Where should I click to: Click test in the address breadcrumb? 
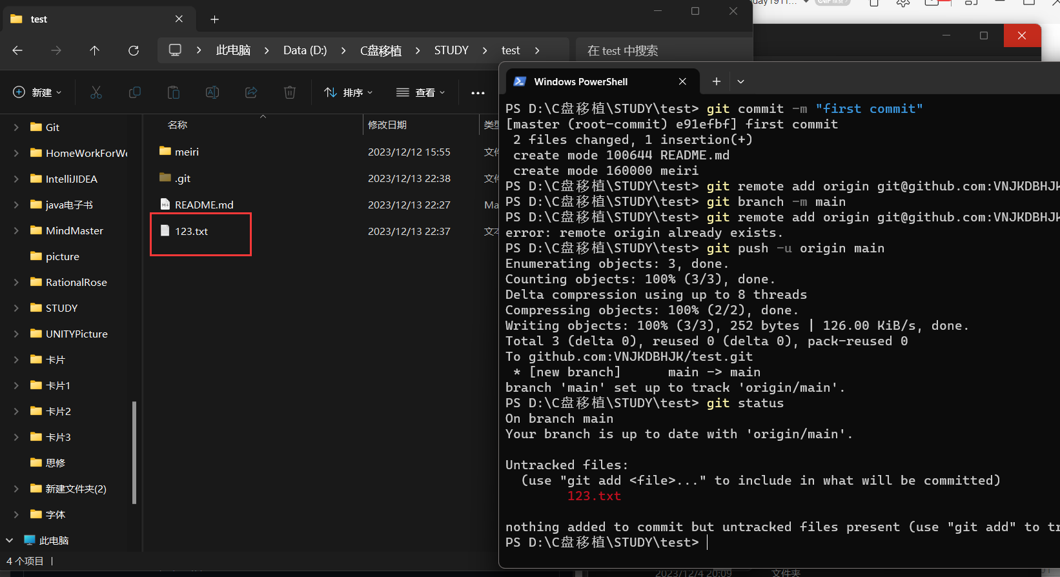pyautogui.click(x=511, y=50)
